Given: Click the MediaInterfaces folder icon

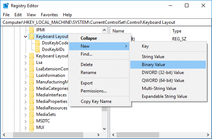Looking at the screenshot, I should (31, 95).
